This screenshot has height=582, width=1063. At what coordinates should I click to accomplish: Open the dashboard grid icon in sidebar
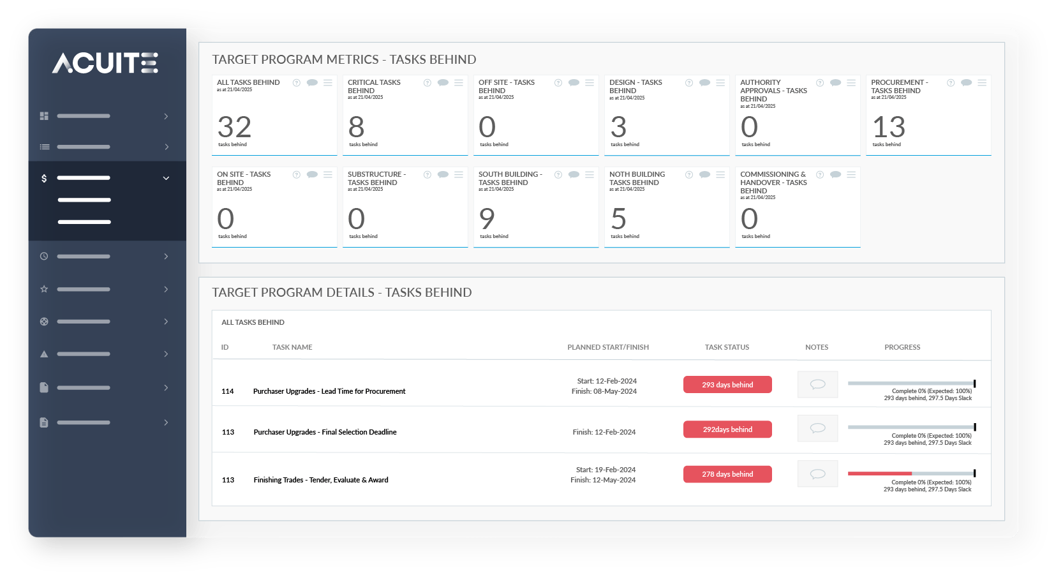tap(44, 116)
